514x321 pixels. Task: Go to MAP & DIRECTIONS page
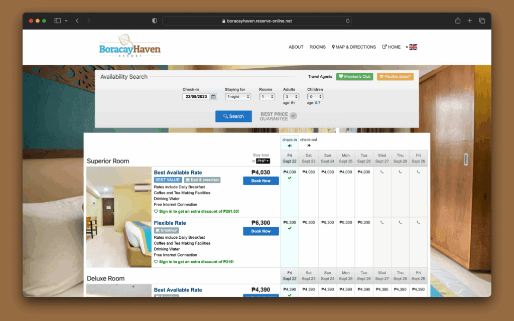354,47
